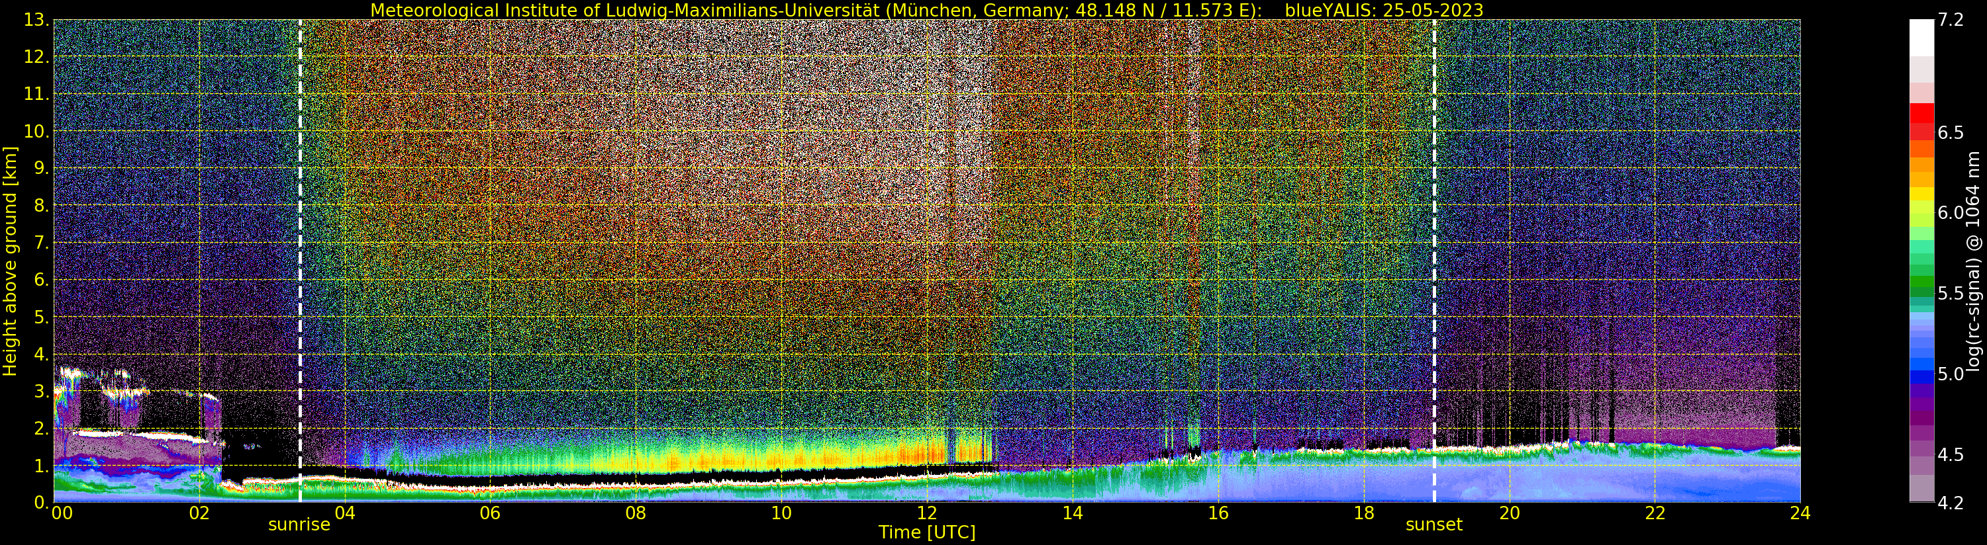1987x545 pixels.
Task: Click the '14' time axis tick
Action: 1072,513
